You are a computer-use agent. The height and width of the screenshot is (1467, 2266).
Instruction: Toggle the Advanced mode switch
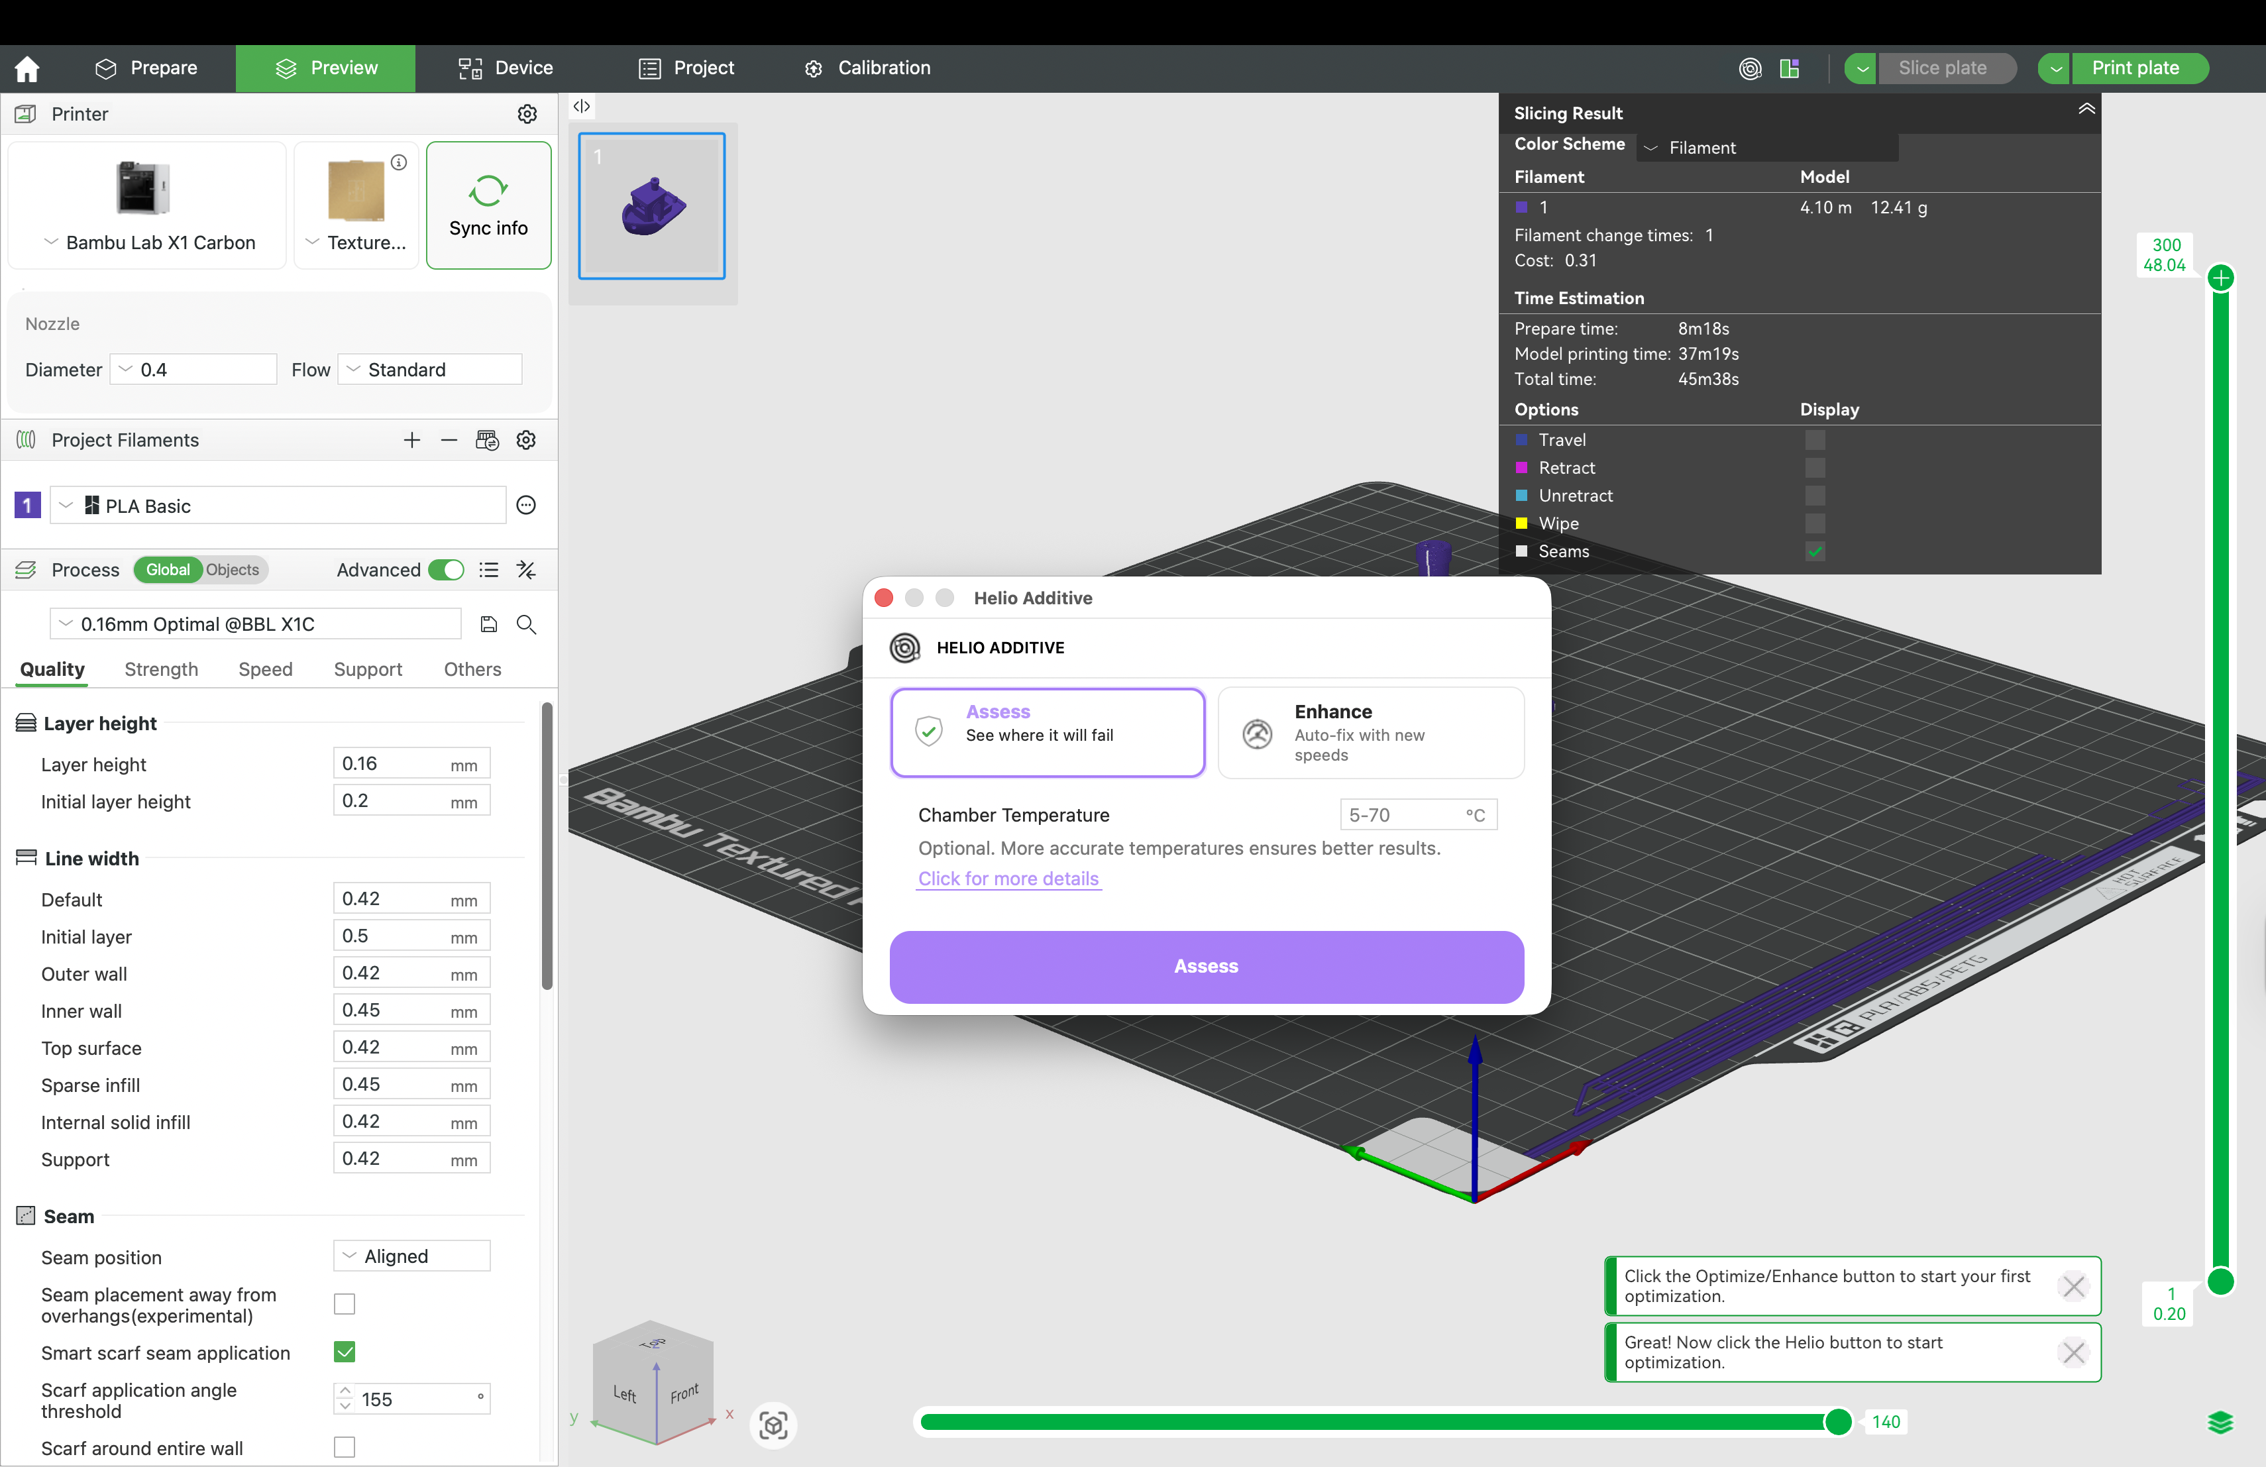point(446,570)
